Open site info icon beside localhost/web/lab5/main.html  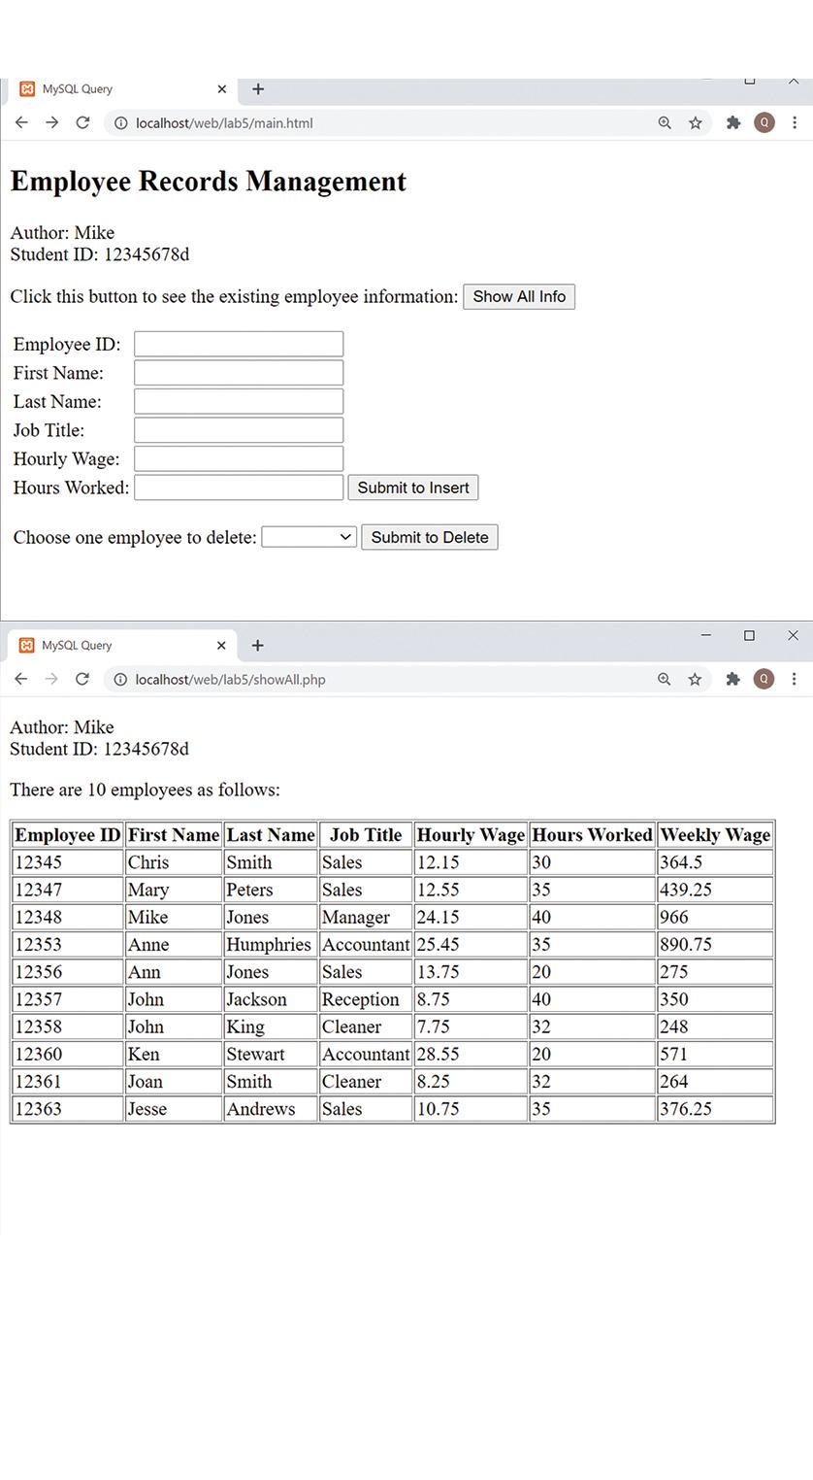(x=120, y=123)
